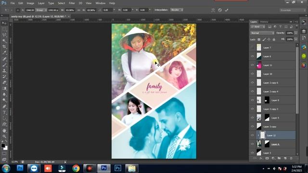The height and width of the screenshot is (173, 308).
Task: Create a new group folder icon
Action: (279, 158)
